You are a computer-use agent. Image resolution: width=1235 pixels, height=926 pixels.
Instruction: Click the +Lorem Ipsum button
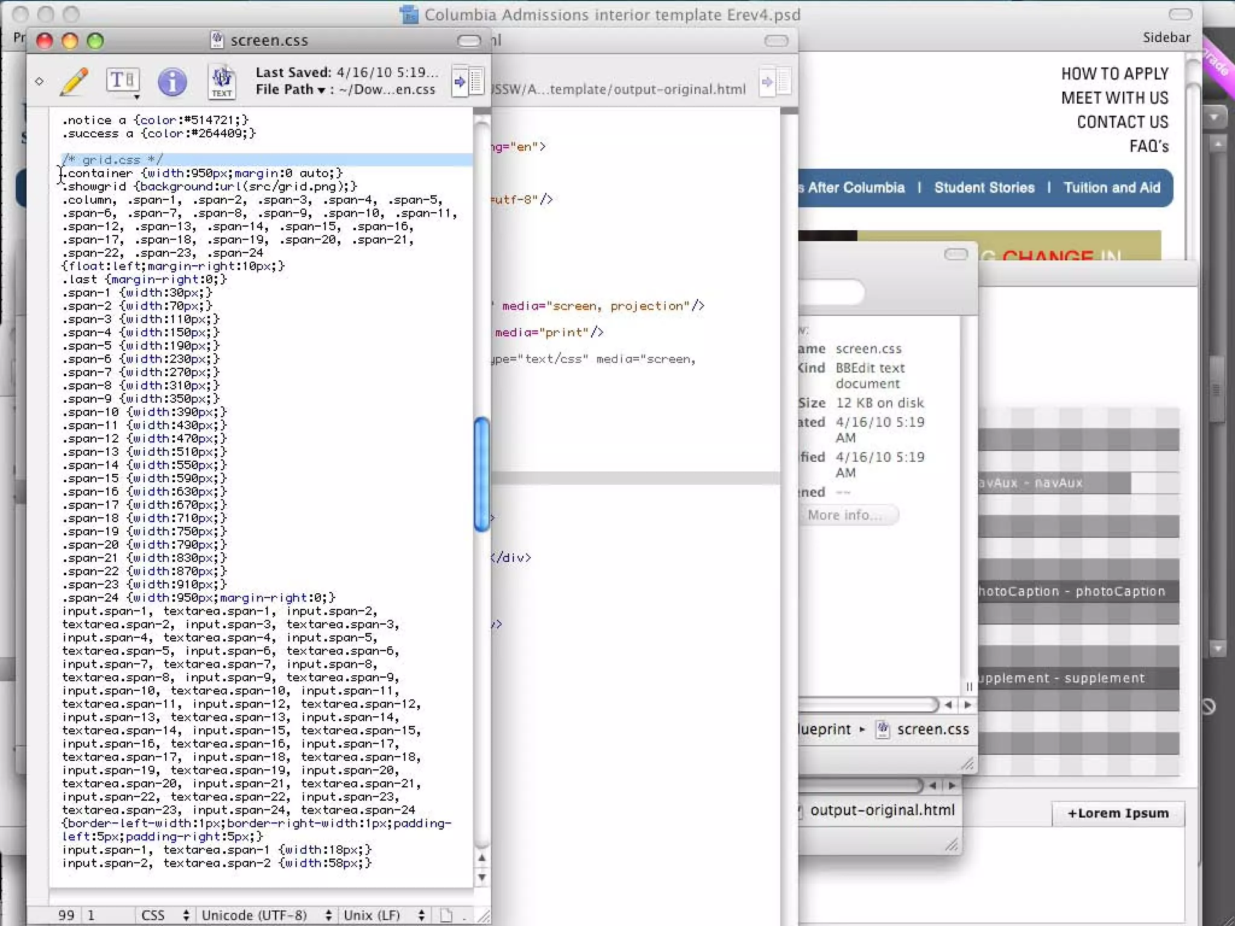click(1117, 813)
